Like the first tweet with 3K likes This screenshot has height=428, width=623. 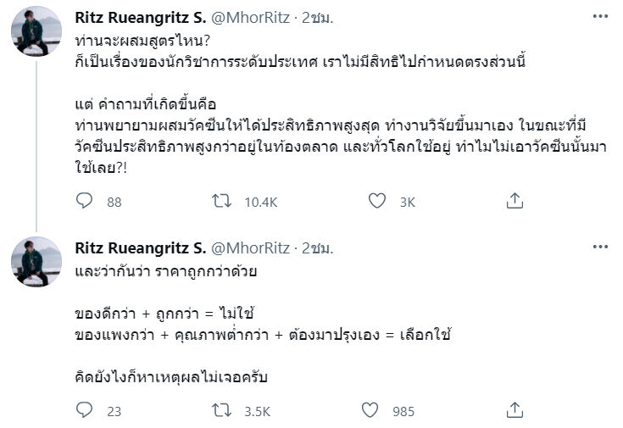coord(378,201)
